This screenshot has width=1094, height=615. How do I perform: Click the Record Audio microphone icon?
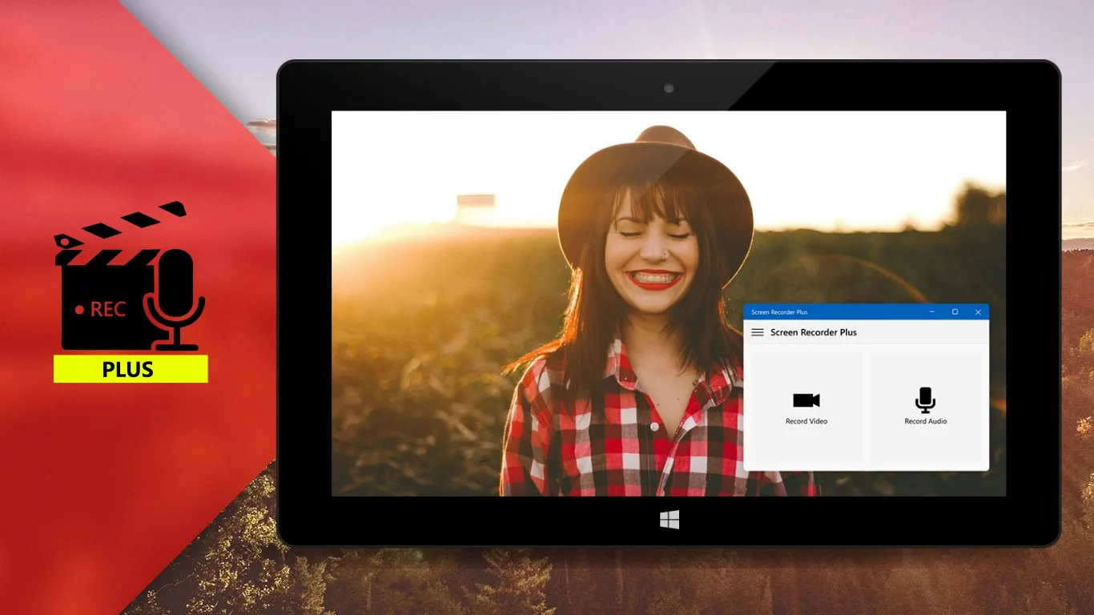tap(926, 400)
